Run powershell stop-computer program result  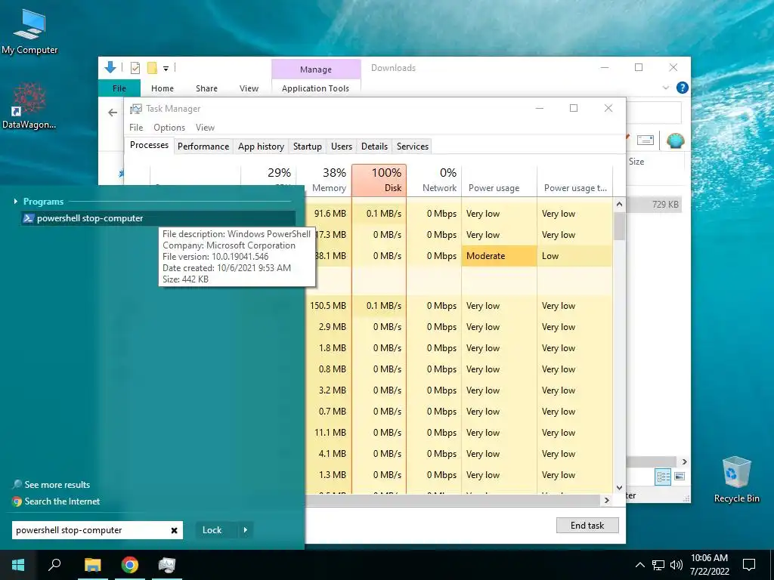pyautogui.click(x=159, y=218)
